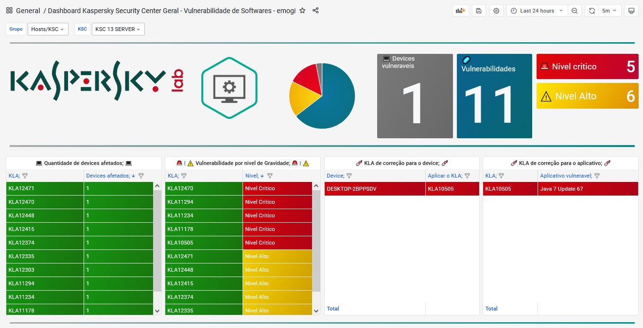This screenshot has width=643, height=328.
Task: Open the dashboard search grid icon
Action: point(9,11)
